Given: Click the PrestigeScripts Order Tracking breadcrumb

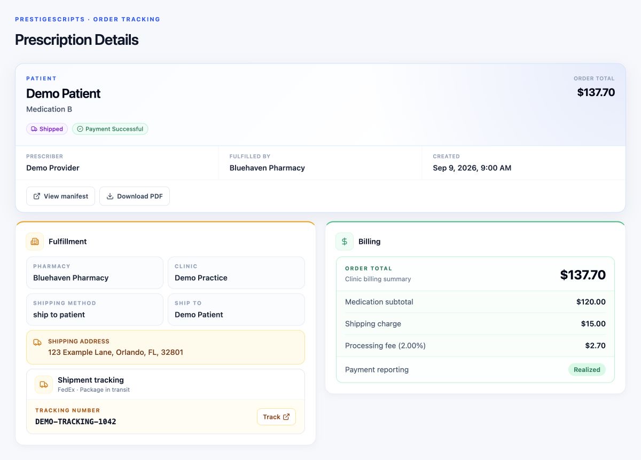Looking at the screenshot, I should click(x=88, y=19).
